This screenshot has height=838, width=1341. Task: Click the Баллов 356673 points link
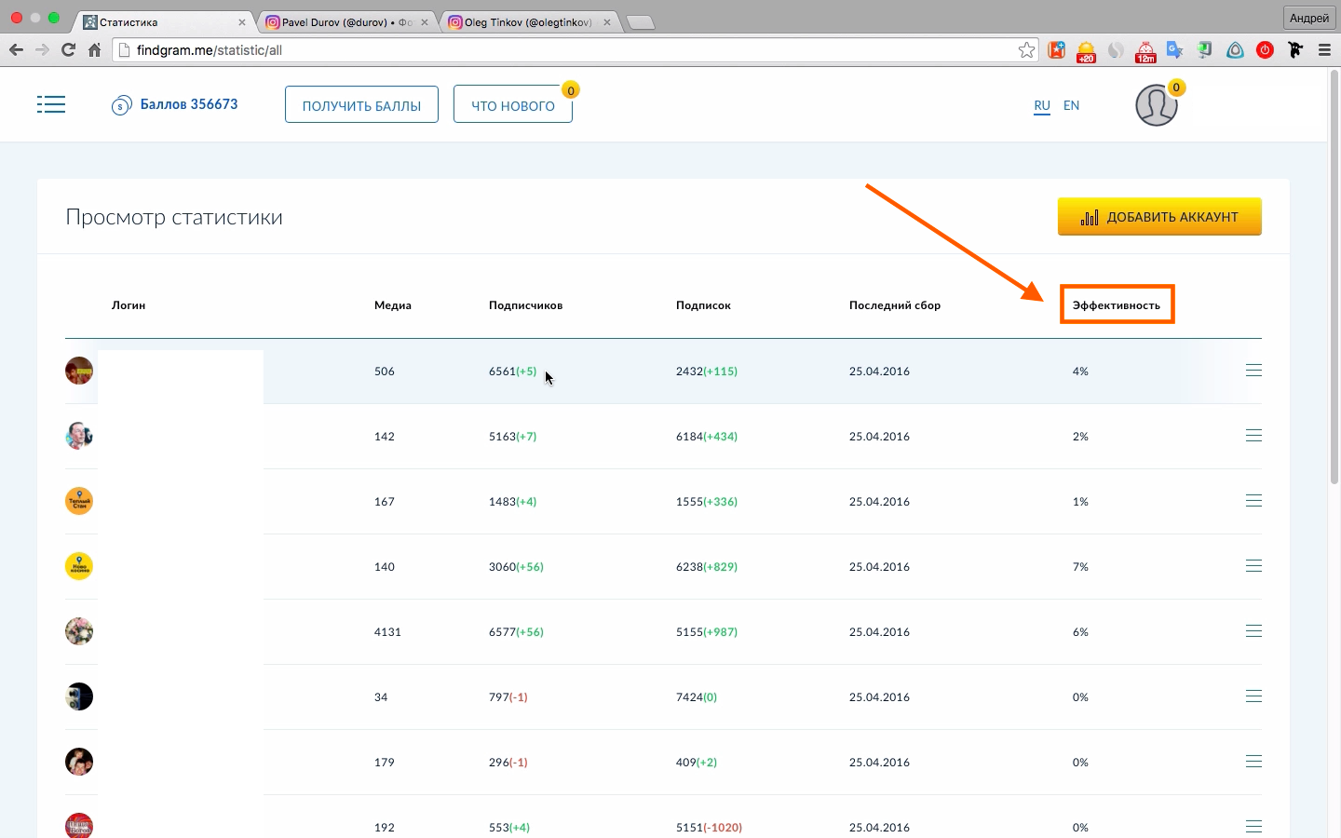tap(189, 104)
